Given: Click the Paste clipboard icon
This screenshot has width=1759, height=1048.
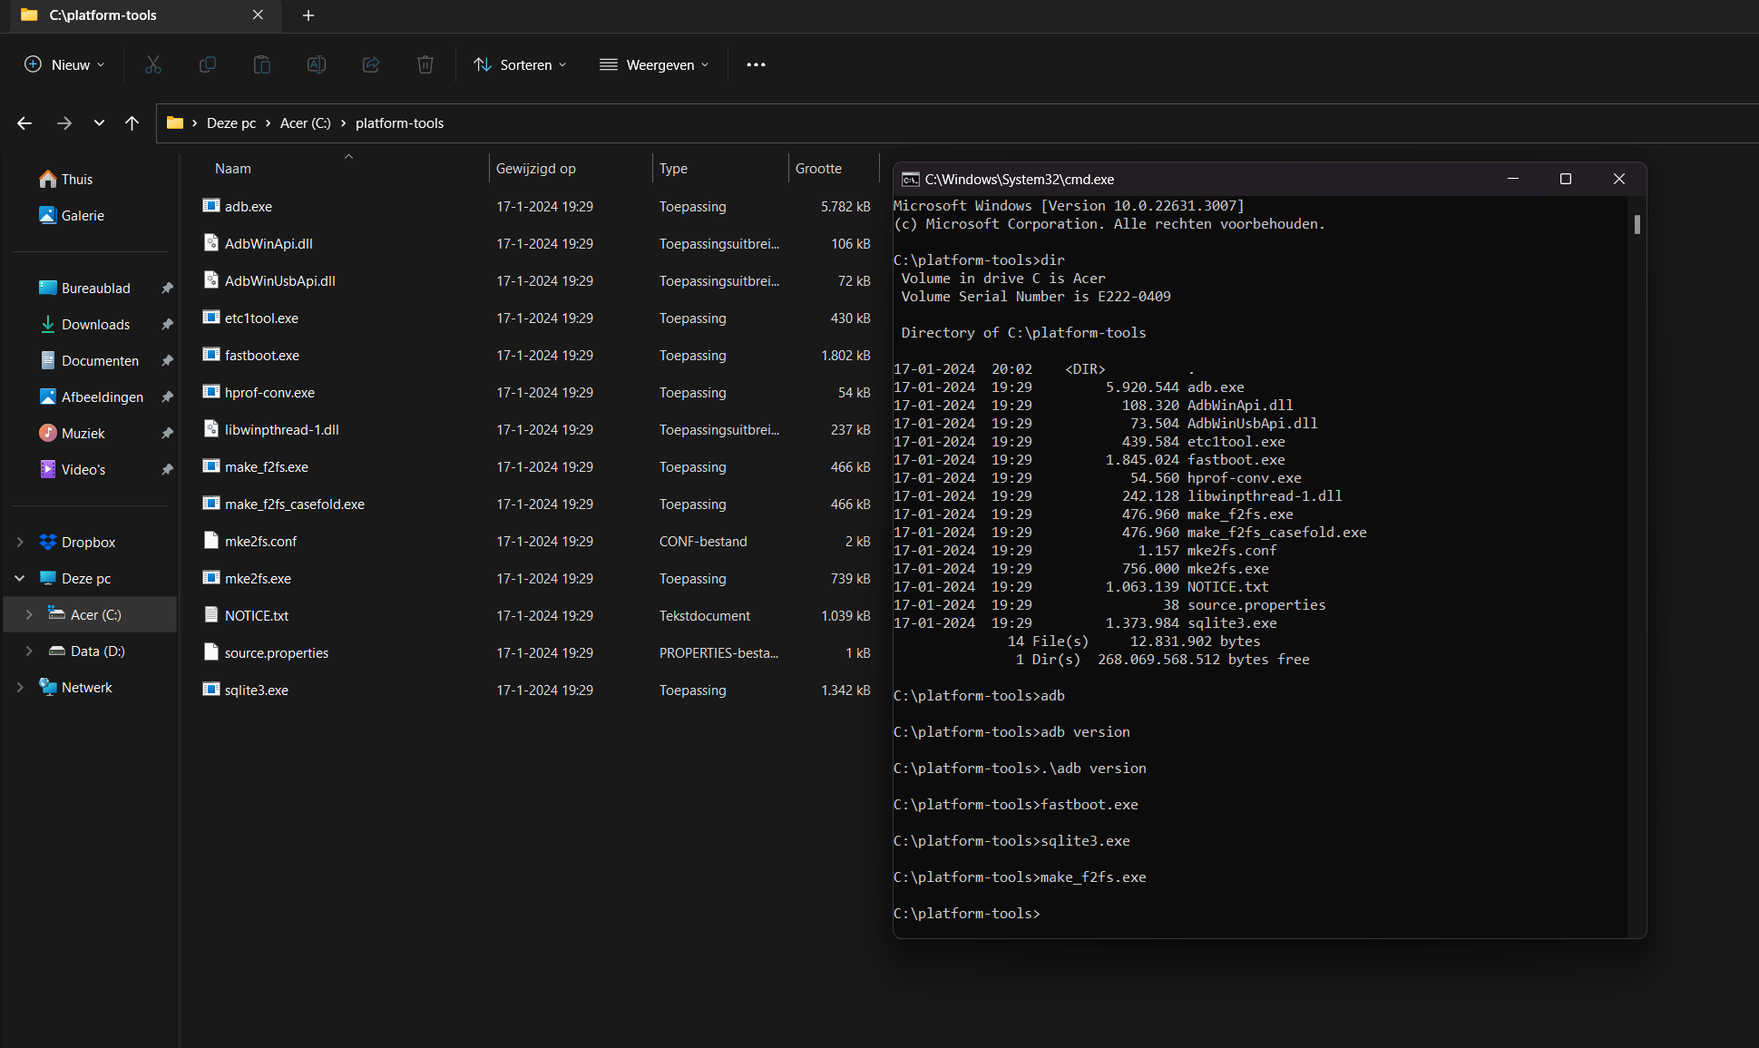Looking at the screenshot, I should pos(261,64).
